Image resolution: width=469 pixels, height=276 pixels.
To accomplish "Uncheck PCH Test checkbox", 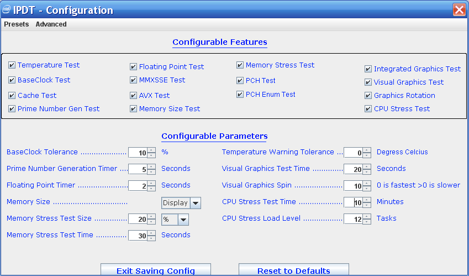I will [240, 81].
